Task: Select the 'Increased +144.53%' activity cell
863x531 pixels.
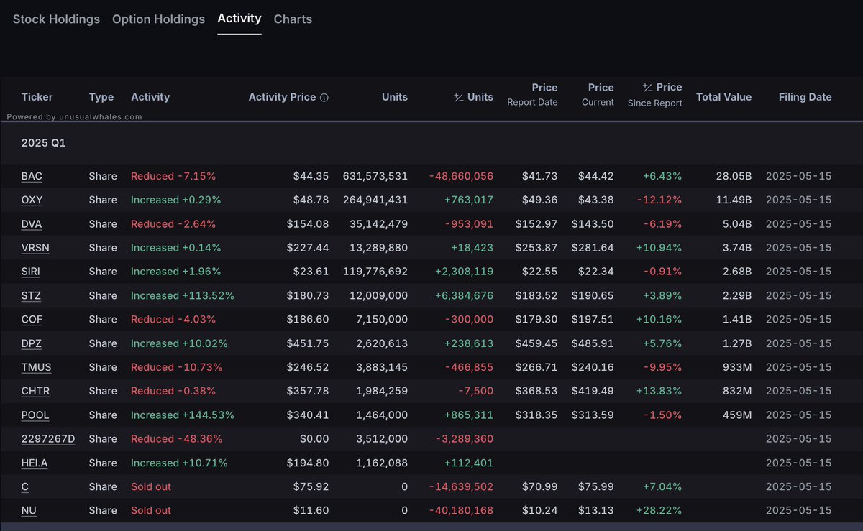Action: [183, 415]
